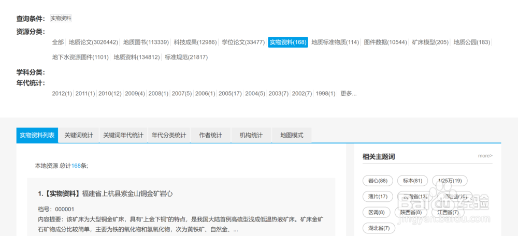Switch to 关键词统计 tab
This screenshot has height=236, width=518.
[x=79, y=135]
